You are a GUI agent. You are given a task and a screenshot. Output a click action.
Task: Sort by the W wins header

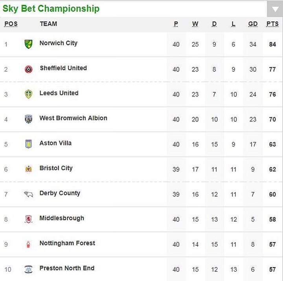click(x=195, y=24)
